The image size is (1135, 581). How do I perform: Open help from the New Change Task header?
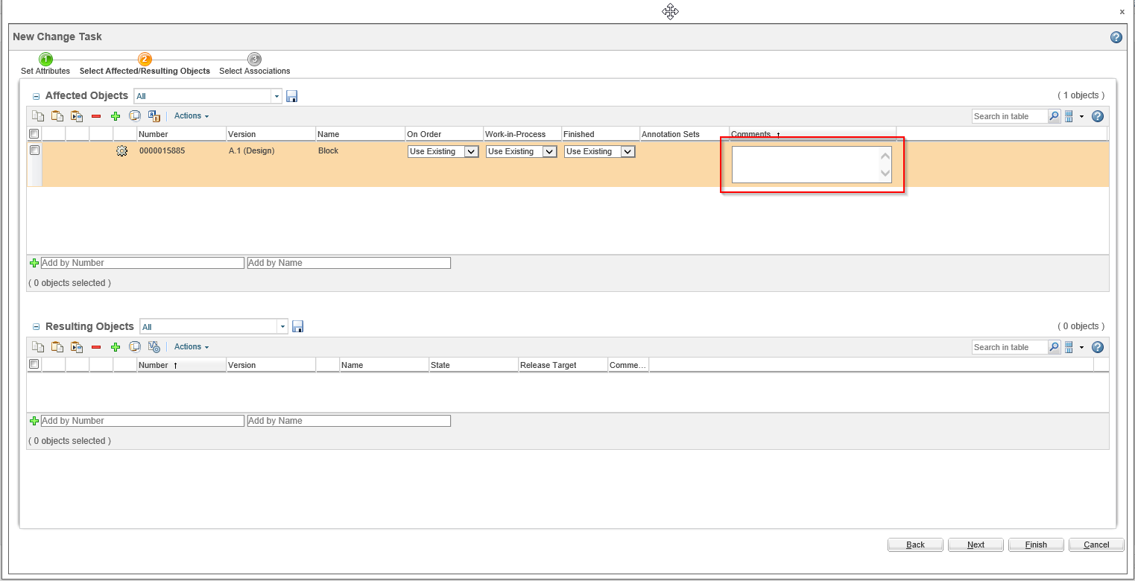[x=1116, y=36]
